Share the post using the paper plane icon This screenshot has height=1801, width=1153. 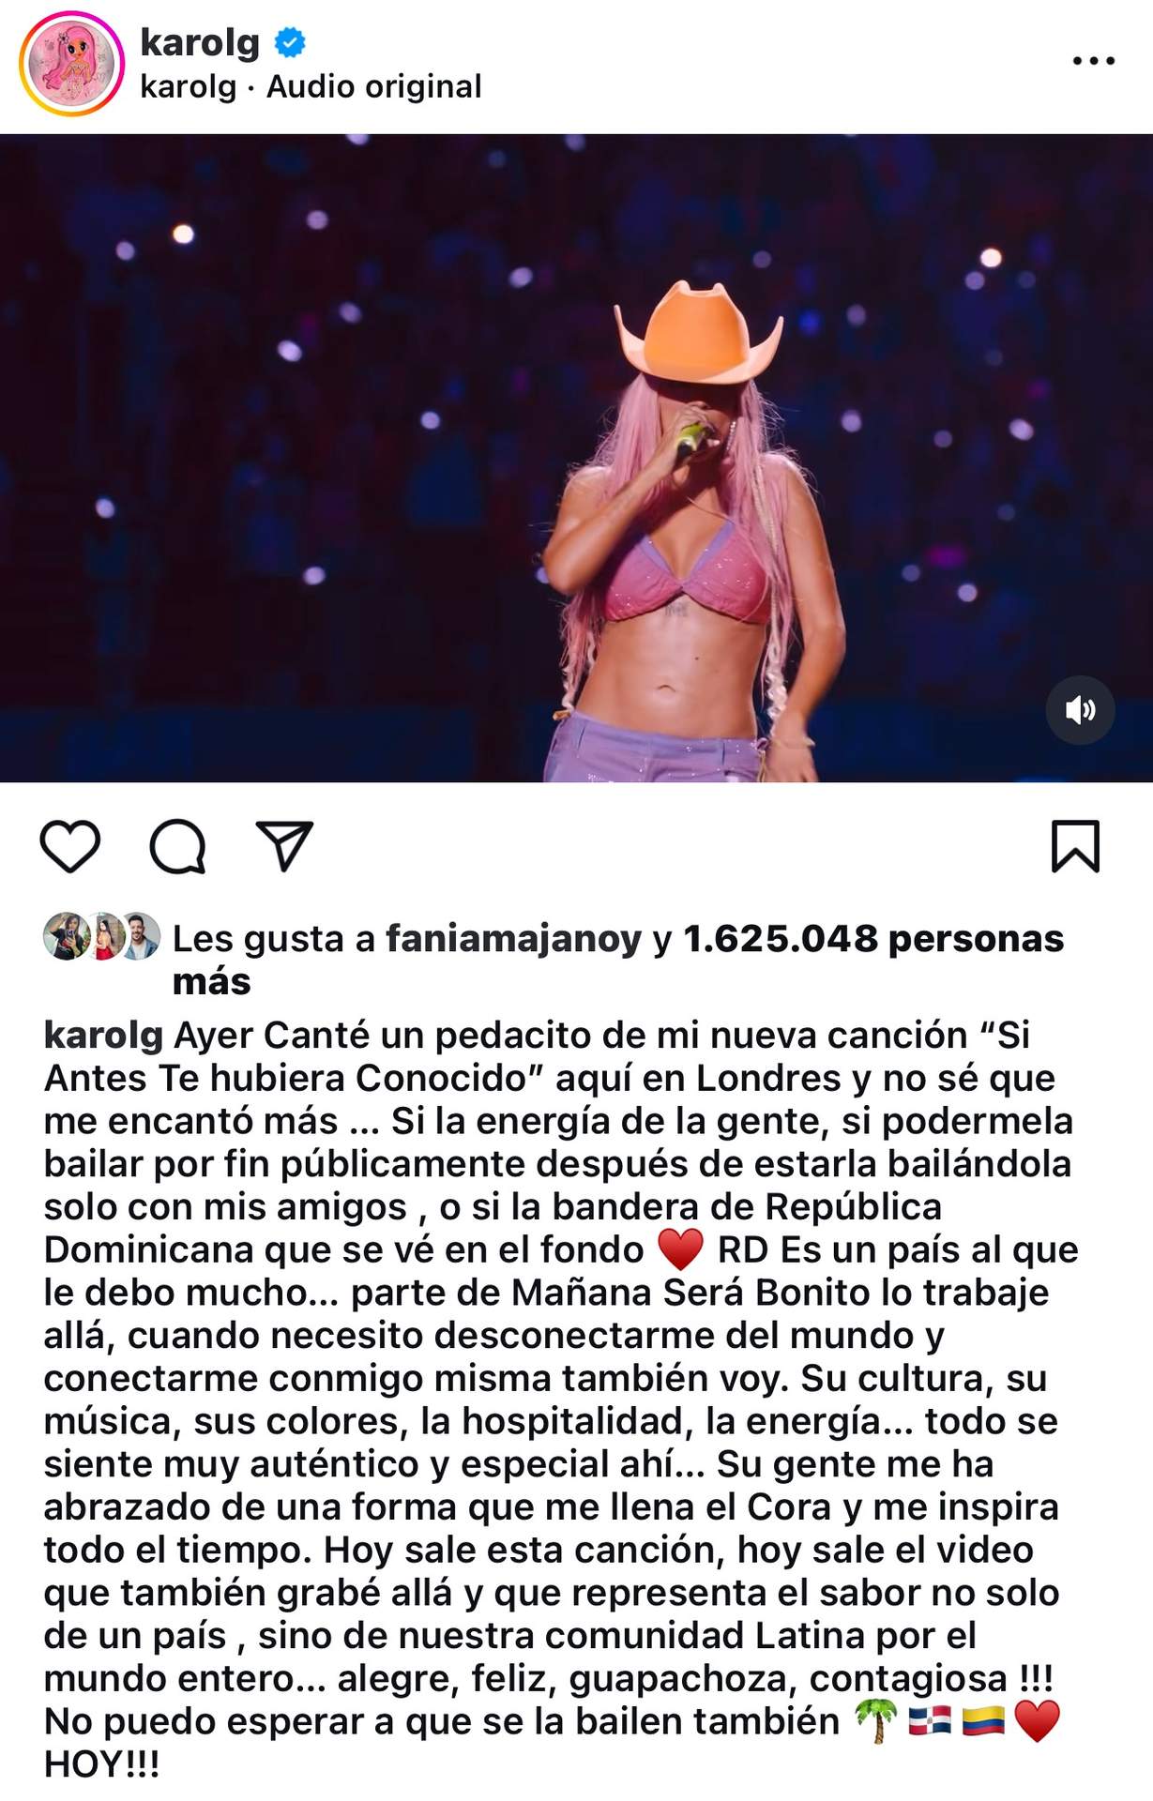click(x=284, y=846)
